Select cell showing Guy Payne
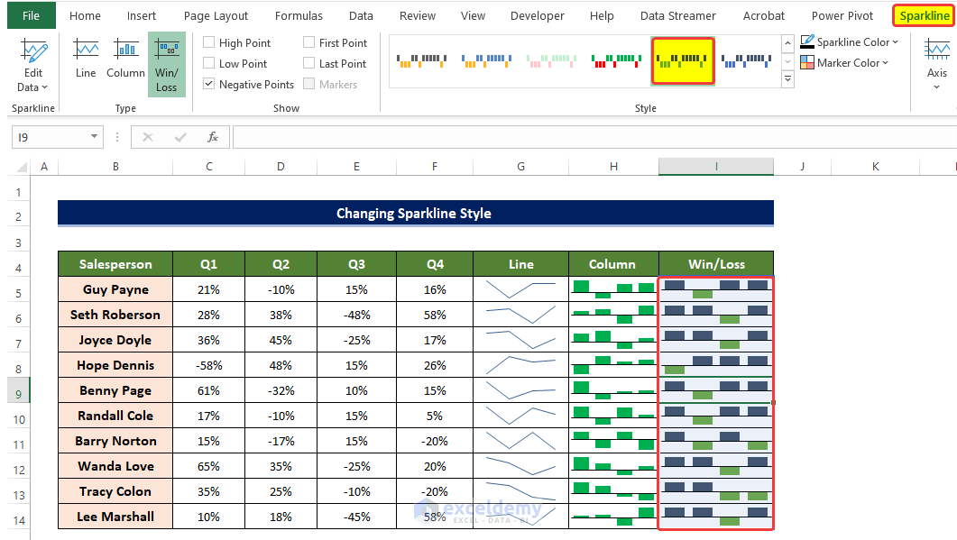 115,289
